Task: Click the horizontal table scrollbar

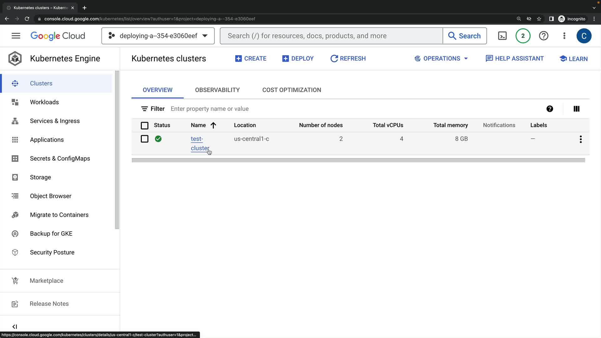Action: (x=358, y=160)
